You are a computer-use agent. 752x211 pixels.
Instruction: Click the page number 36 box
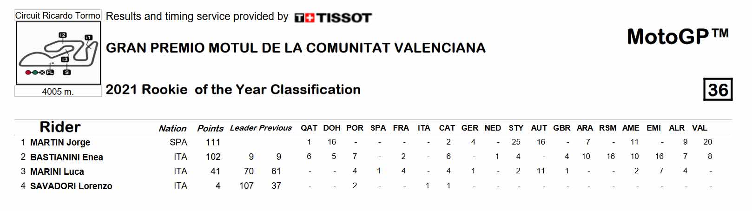pos(718,90)
